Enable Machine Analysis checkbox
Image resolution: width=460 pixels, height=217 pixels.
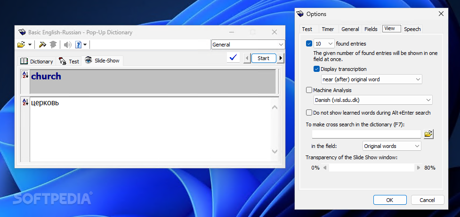coord(309,90)
